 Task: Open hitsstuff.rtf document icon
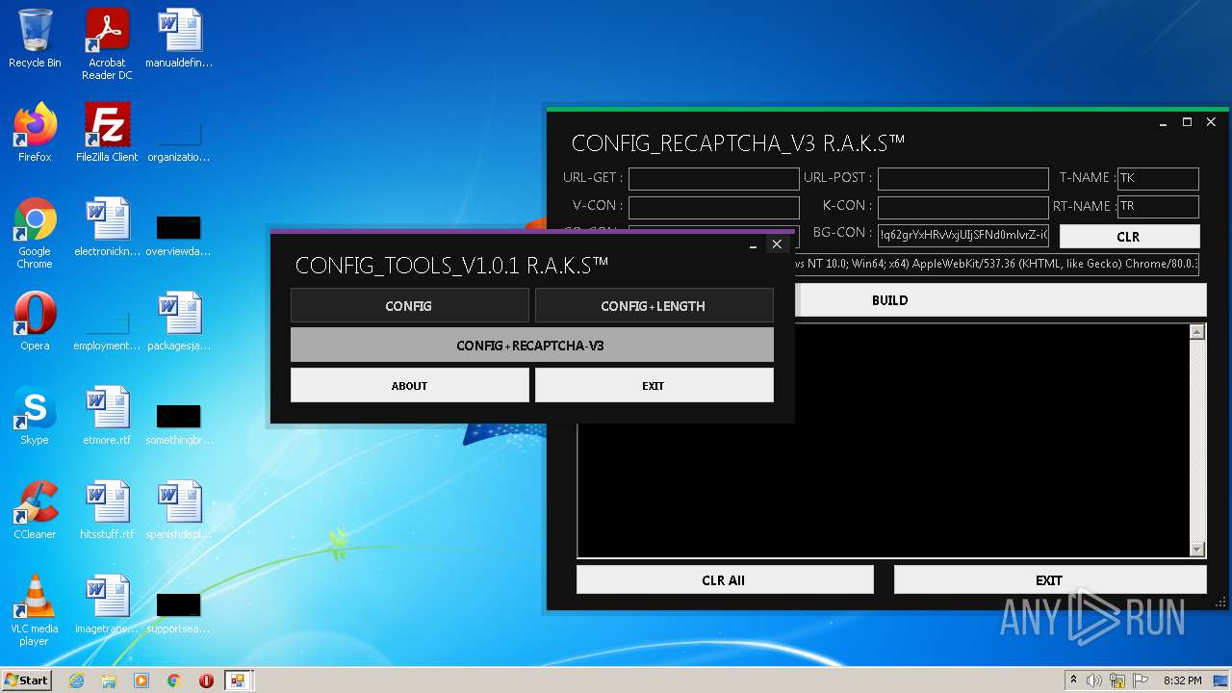click(107, 510)
